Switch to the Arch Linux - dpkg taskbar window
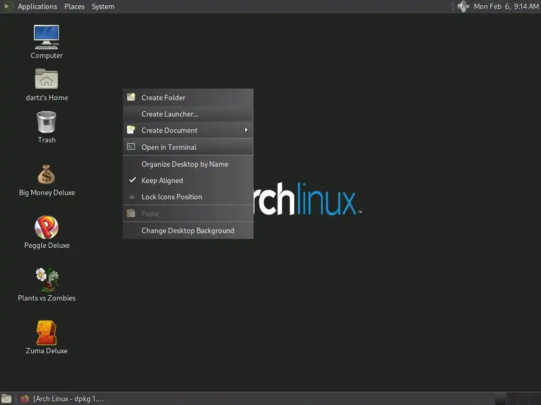This screenshot has height=405, width=541. coord(62,399)
